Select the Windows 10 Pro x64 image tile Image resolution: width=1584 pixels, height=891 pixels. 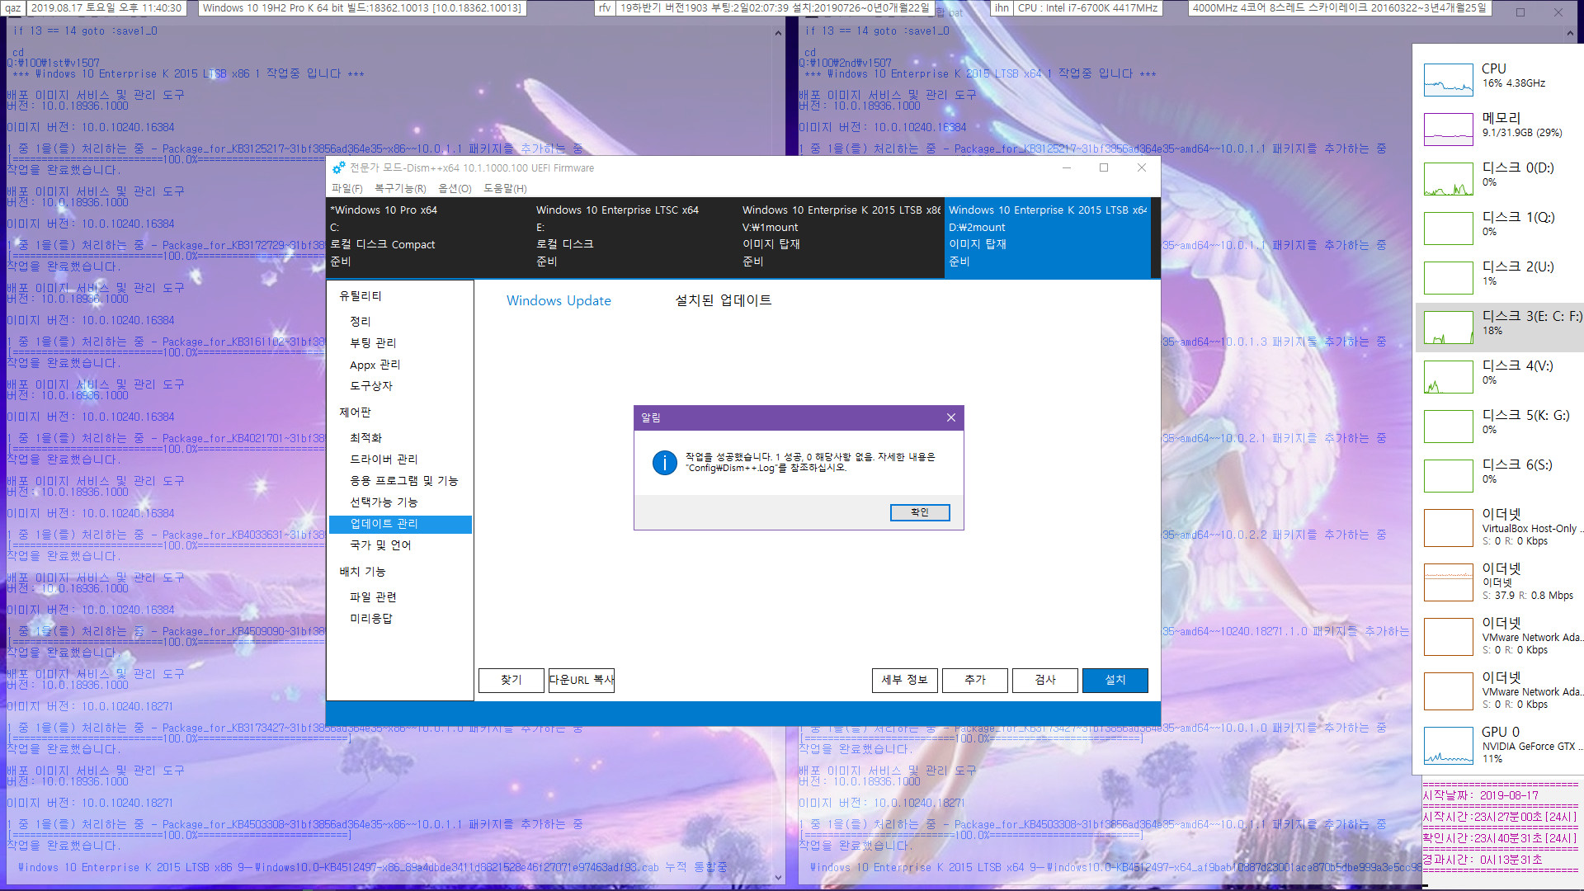point(429,237)
